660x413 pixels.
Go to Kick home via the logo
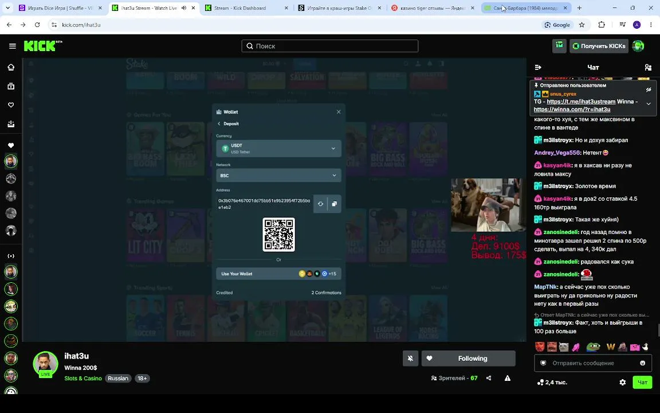(42, 45)
